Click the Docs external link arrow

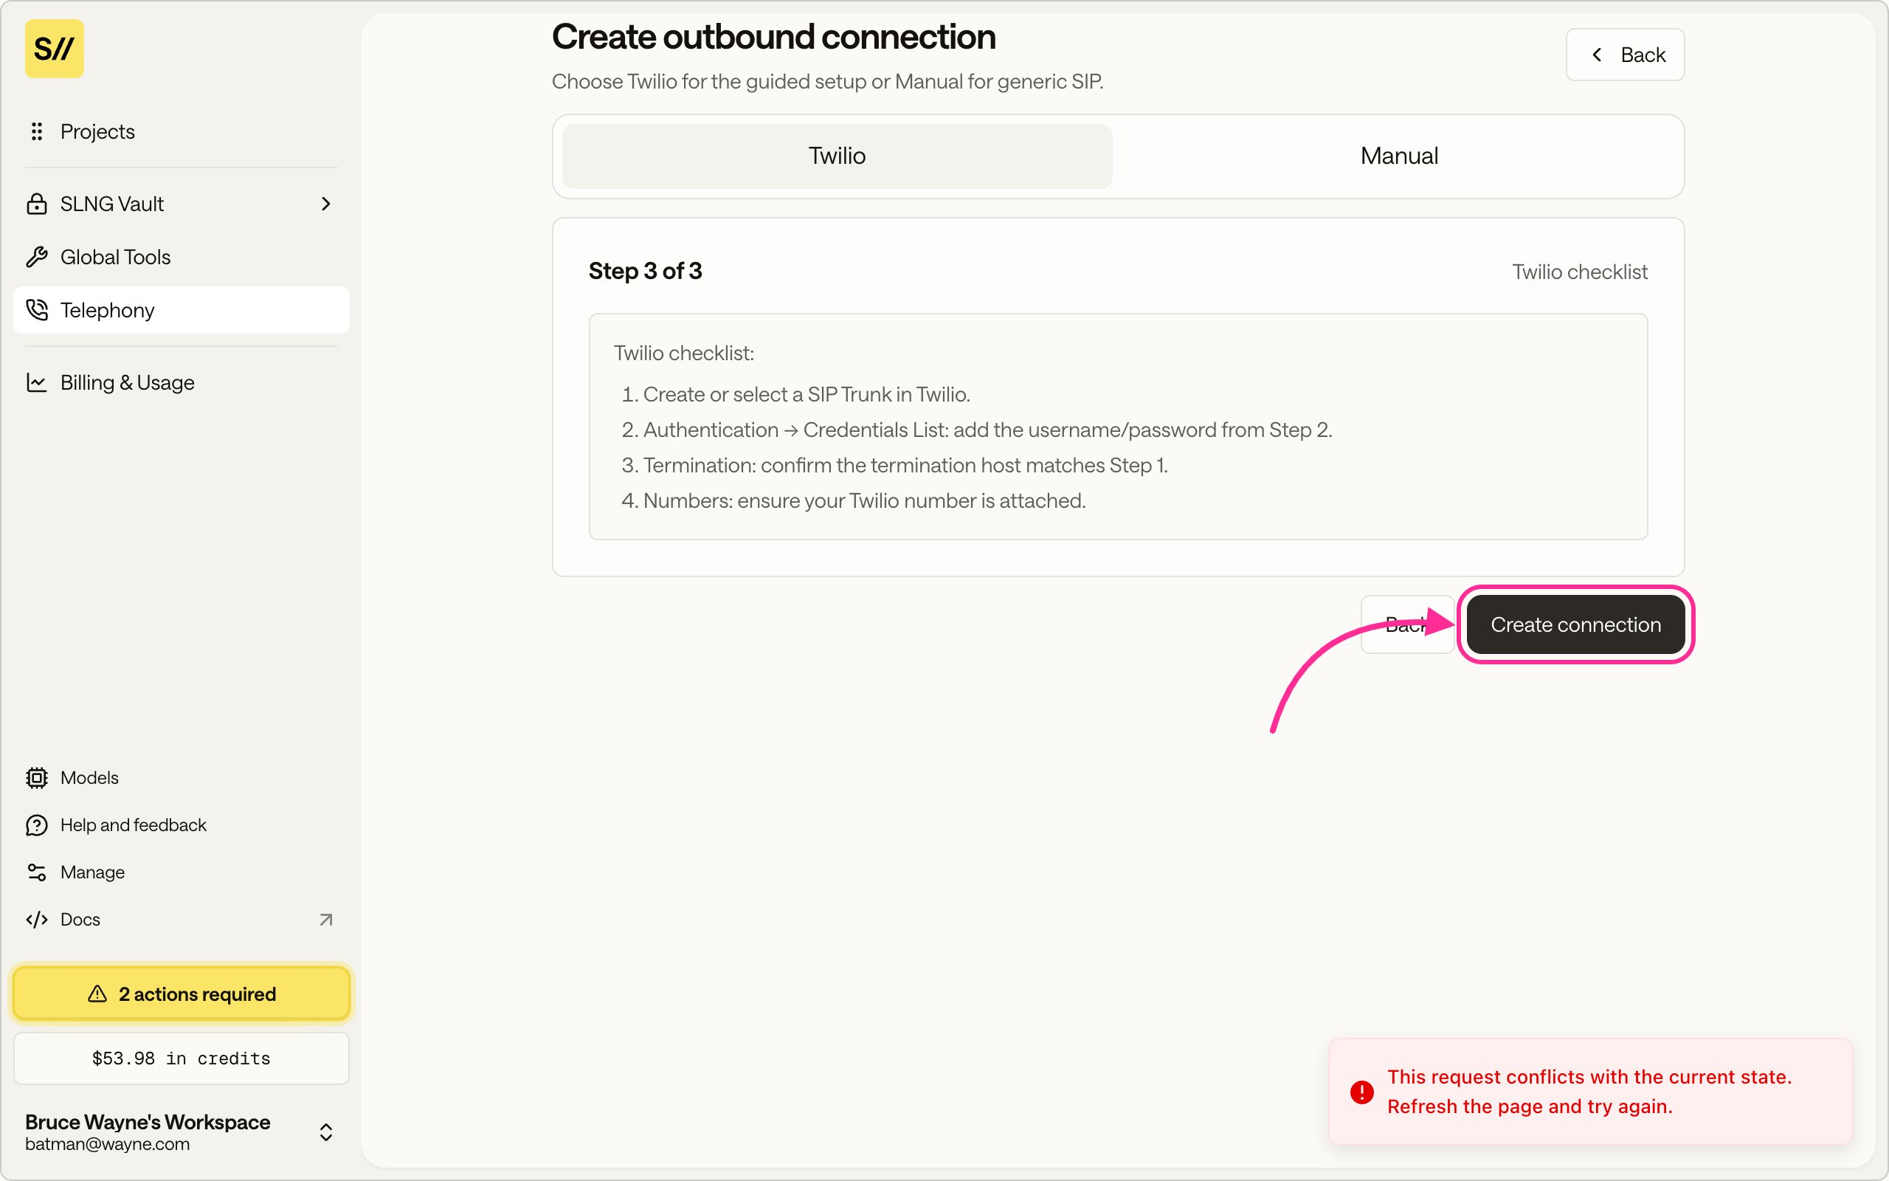(x=326, y=920)
